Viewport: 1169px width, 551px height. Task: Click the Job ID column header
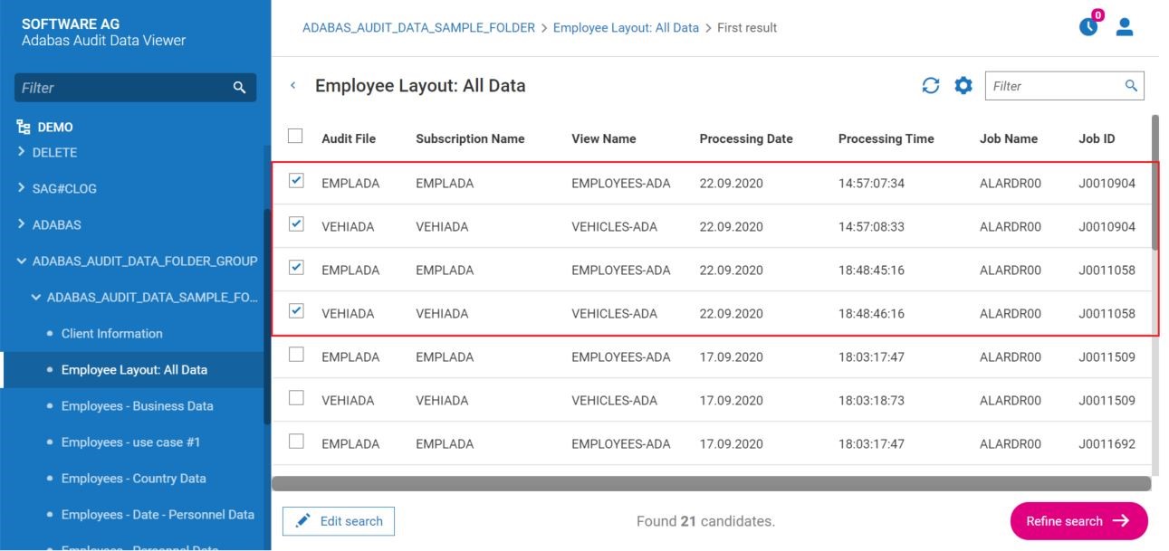(1097, 138)
